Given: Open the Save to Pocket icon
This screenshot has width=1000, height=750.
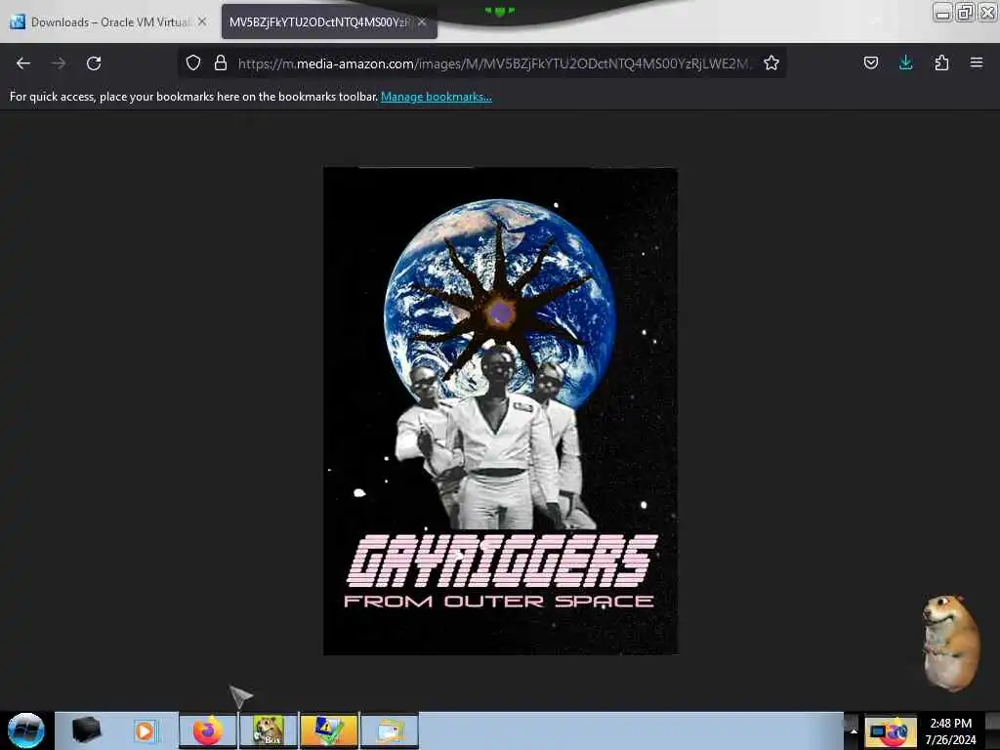Looking at the screenshot, I should point(870,62).
